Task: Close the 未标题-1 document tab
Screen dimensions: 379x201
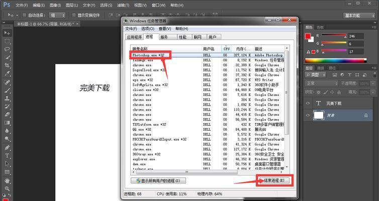Action: pos(77,24)
